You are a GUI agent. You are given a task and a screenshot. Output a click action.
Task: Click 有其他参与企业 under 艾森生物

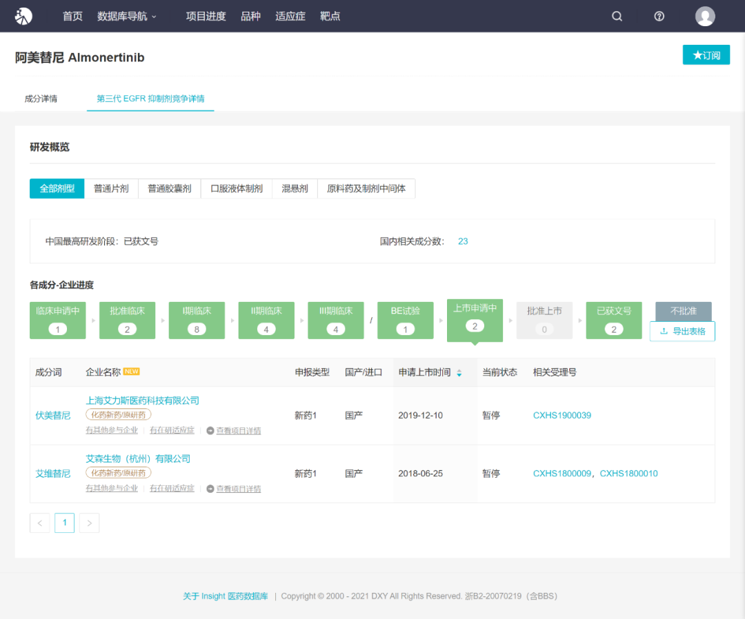pyautogui.click(x=112, y=489)
